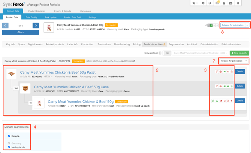
Task: Open the hierarchy selector dropdown
Action: (200, 53)
